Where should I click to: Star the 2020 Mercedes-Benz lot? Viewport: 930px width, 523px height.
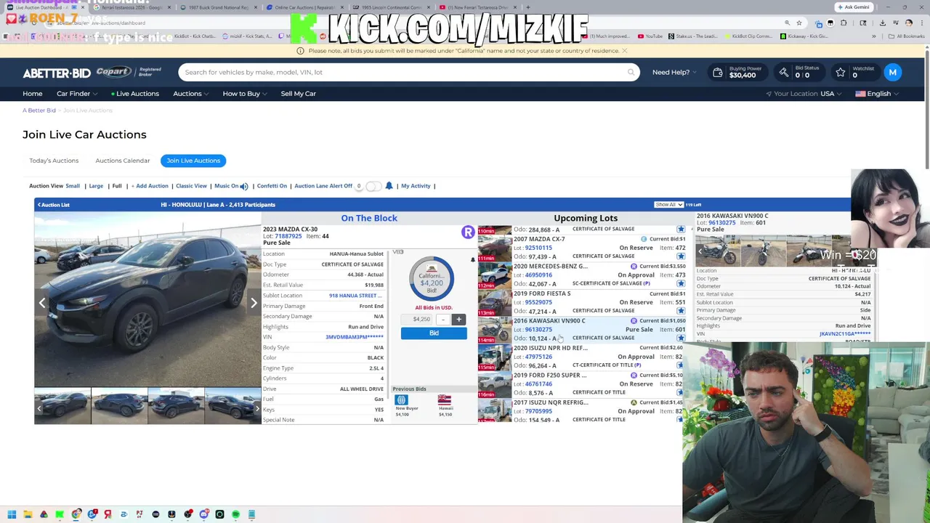681,283
